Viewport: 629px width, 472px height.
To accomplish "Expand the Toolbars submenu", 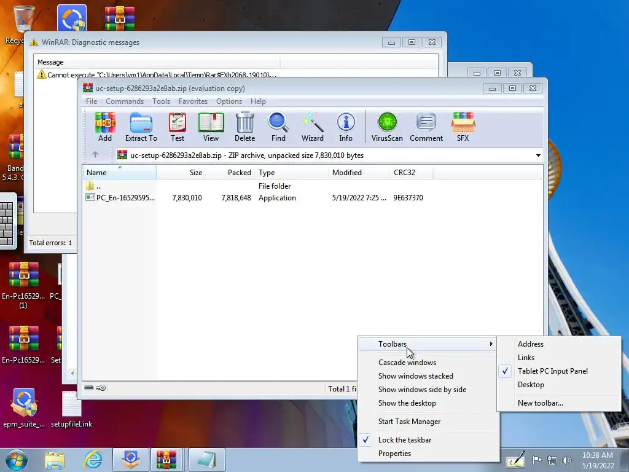I will [428, 344].
